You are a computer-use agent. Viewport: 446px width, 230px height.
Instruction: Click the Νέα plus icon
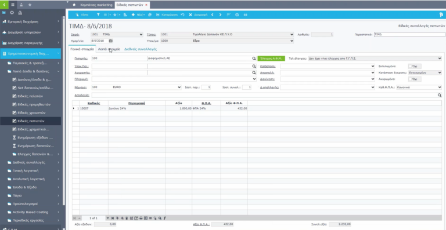pos(133,14)
